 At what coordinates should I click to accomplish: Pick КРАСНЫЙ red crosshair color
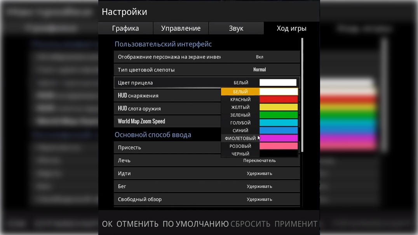pos(259,99)
